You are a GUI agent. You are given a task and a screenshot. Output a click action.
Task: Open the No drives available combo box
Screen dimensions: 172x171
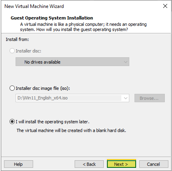coord(72,62)
